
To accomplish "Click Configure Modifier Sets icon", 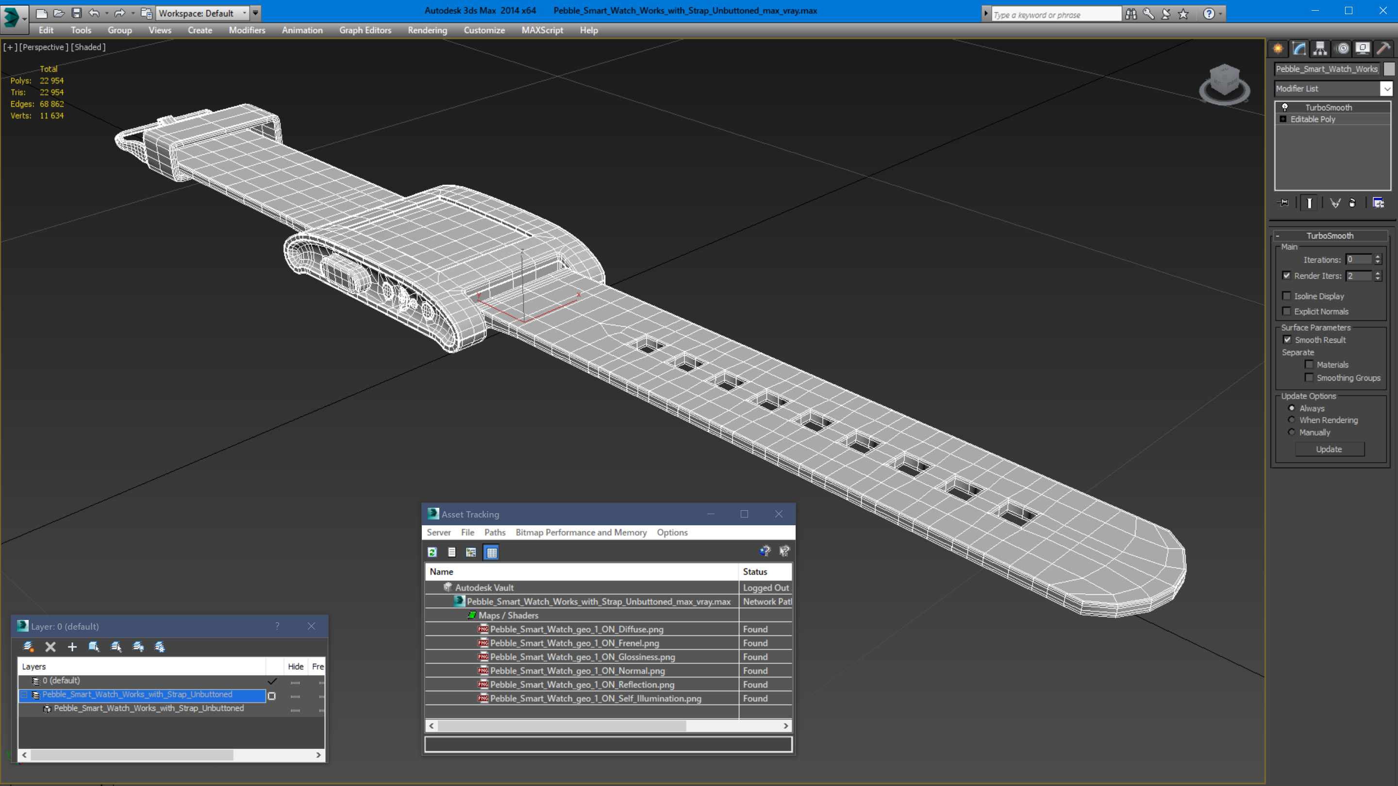I will (x=1379, y=203).
